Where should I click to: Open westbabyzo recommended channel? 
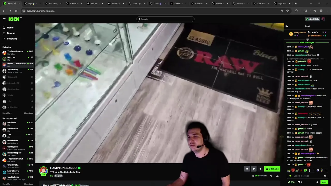(x=18, y=178)
